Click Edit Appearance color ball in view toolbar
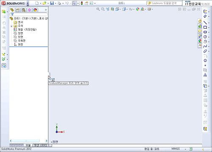Viewport: 212px width, 152px height. (x=137, y=9)
